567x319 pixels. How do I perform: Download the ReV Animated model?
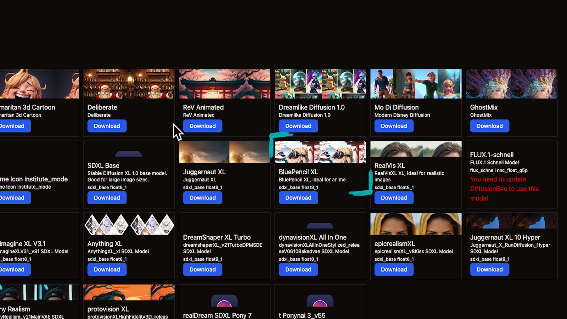point(203,126)
